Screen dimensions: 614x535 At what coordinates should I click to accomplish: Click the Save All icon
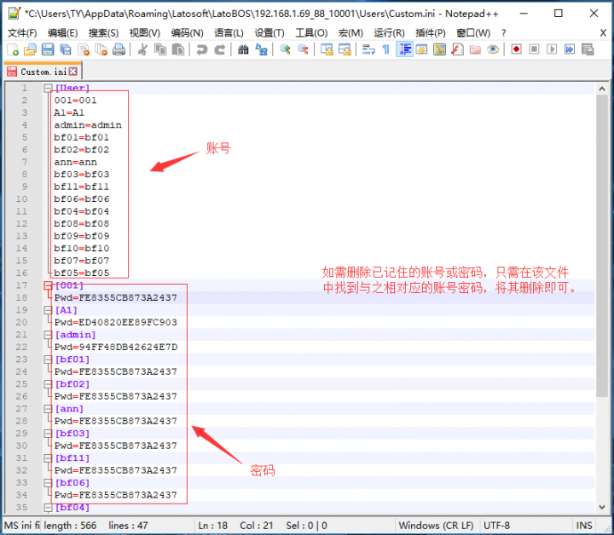[66, 49]
